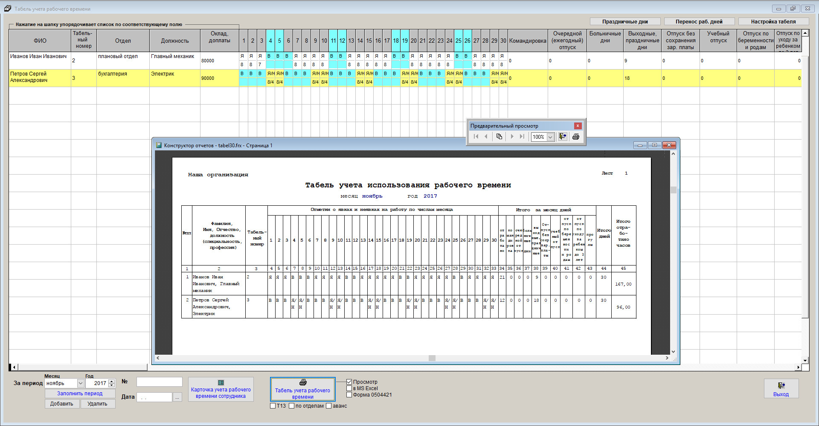Close preview using the exit door icon
819x426 pixels.
point(563,137)
